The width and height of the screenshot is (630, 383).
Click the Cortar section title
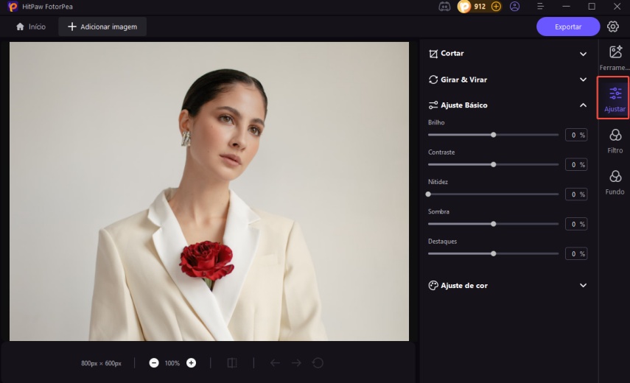[x=452, y=53]
